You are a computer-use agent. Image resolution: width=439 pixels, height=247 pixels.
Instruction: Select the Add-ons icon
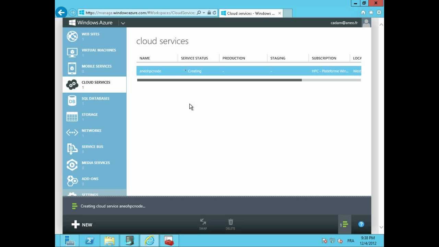tap(72, 181)
